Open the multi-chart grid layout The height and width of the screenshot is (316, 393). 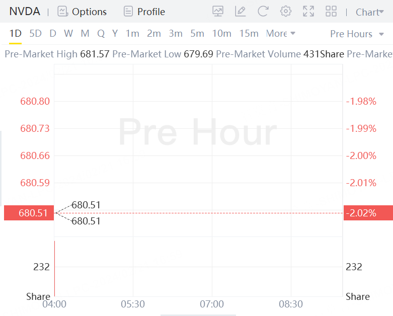pyautogui.click(x=331, y=12)
